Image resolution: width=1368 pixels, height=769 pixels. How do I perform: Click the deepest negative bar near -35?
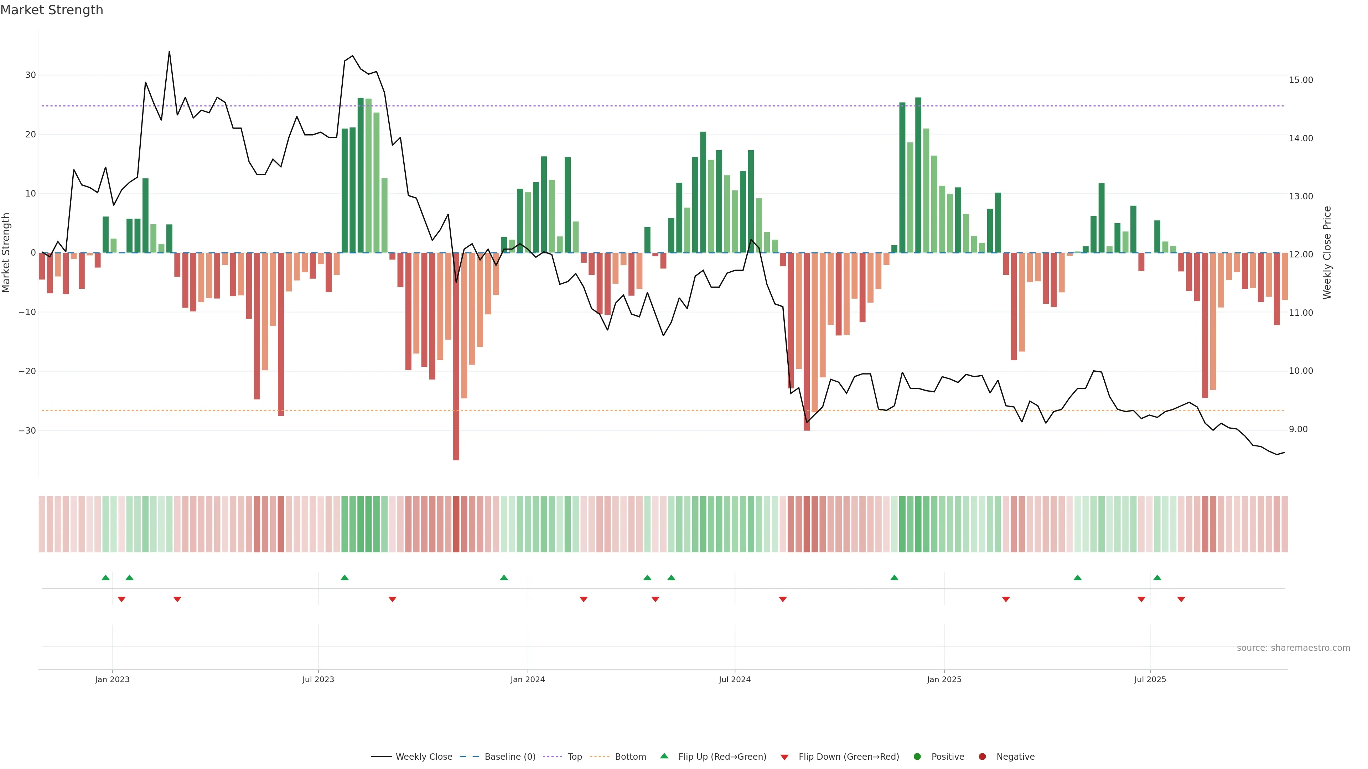click(456, 371)
